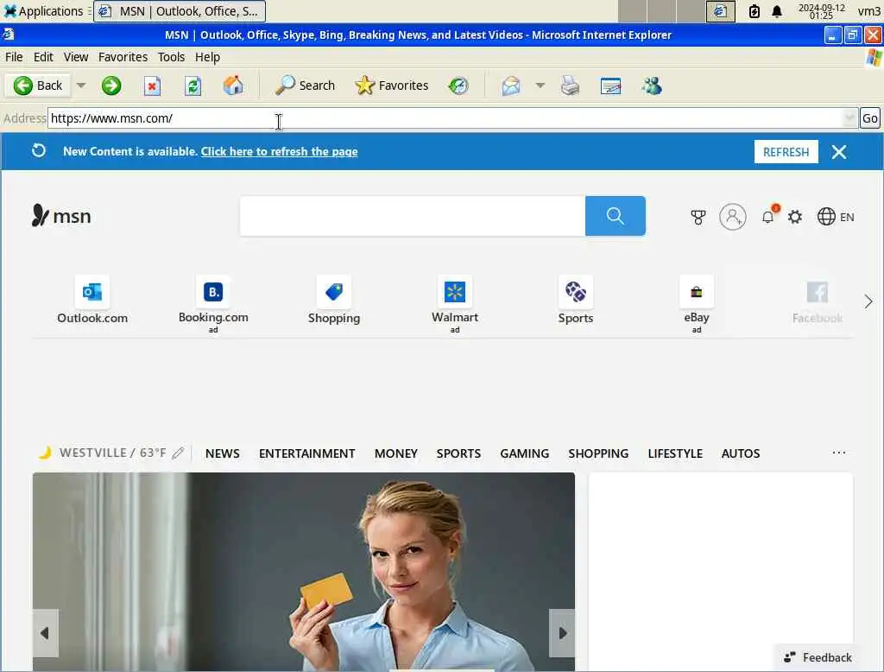Image resolution: width=884 pixels, height=672 pixels.
Task: Expand the Mail dropdown arrow
Action: click(540, 86)
